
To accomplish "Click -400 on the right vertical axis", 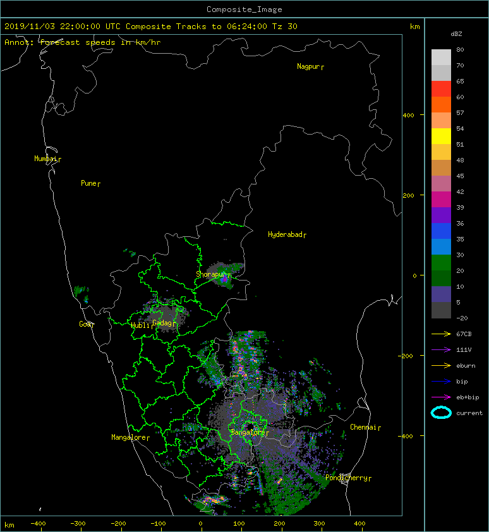I will (x=406, y=436).
